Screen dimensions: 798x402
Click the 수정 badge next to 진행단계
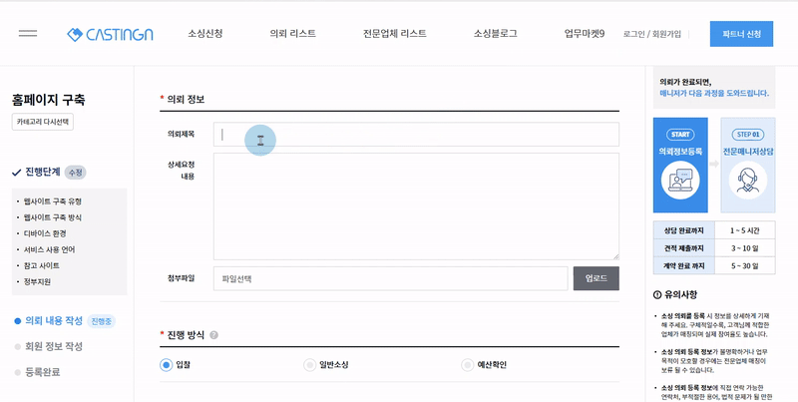pos(76,173)
